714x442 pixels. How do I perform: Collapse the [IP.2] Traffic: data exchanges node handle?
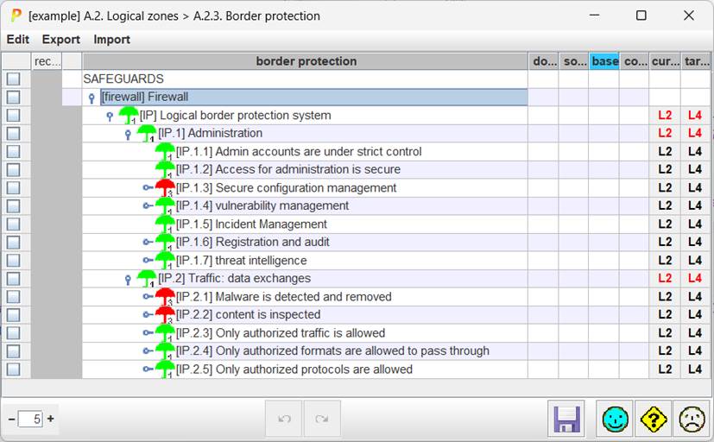click(x=128, y=280)
